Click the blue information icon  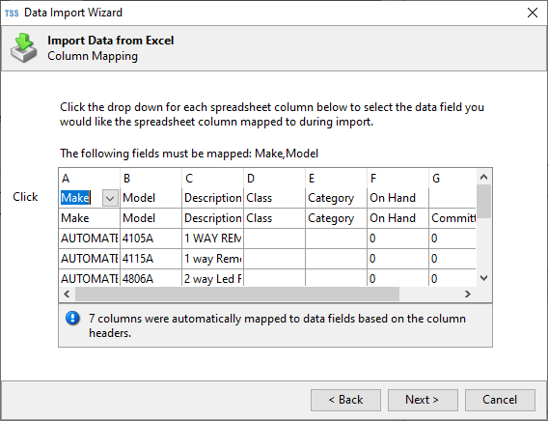72,319
